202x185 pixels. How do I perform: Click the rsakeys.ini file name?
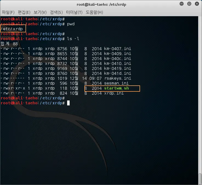click(118, 78)
